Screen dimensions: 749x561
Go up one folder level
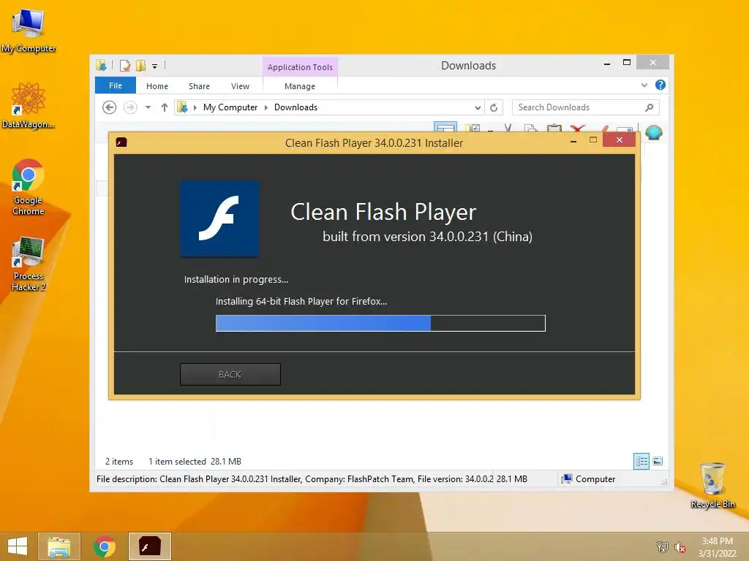(x=165, y=107)
